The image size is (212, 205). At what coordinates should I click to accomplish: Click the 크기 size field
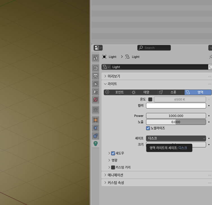point(176,145)
